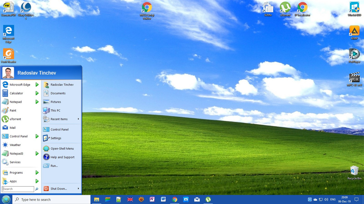Open File Explorer from the taskbar

[97, 199]
